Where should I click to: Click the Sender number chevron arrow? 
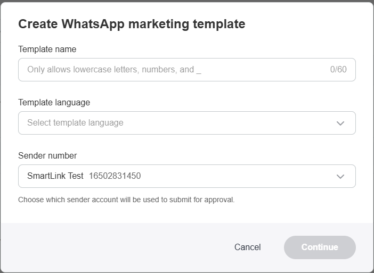coord(340,177)
